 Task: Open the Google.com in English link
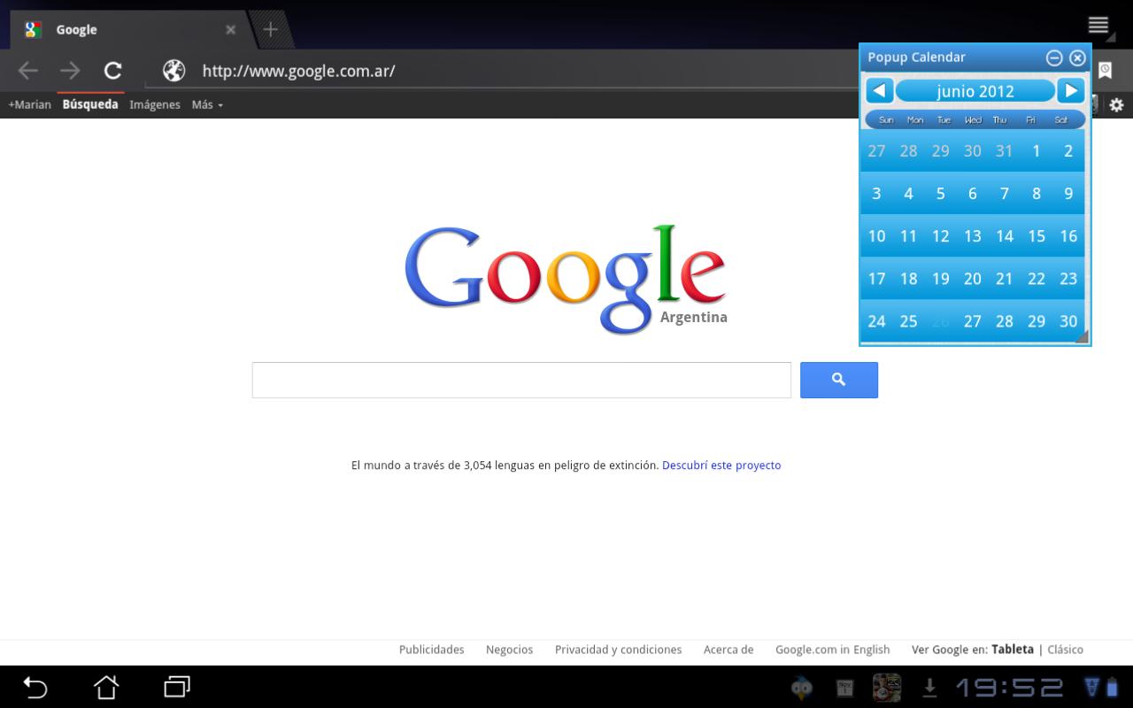coord(833,650)
